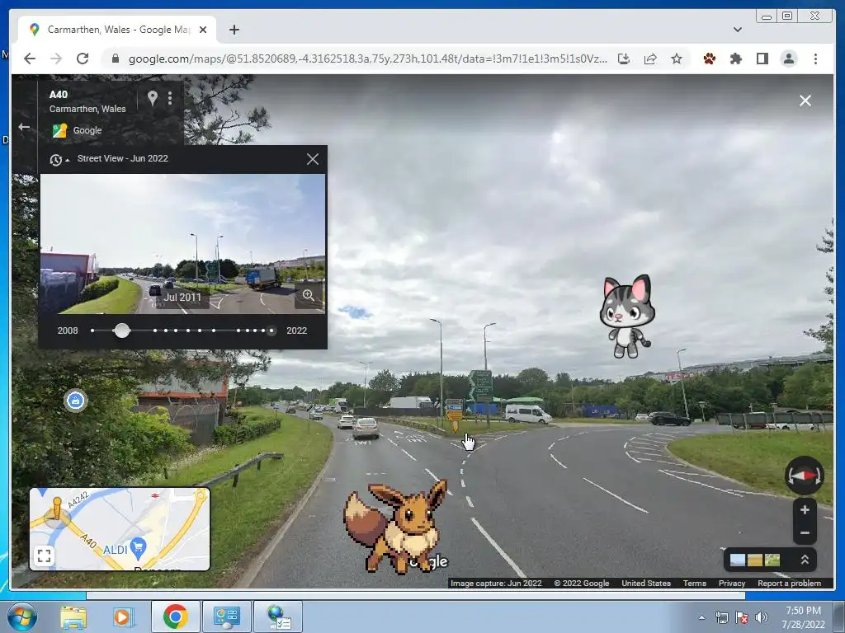Click the gray cat character
This screenshot has height=633, width=845.
[627, 316]
